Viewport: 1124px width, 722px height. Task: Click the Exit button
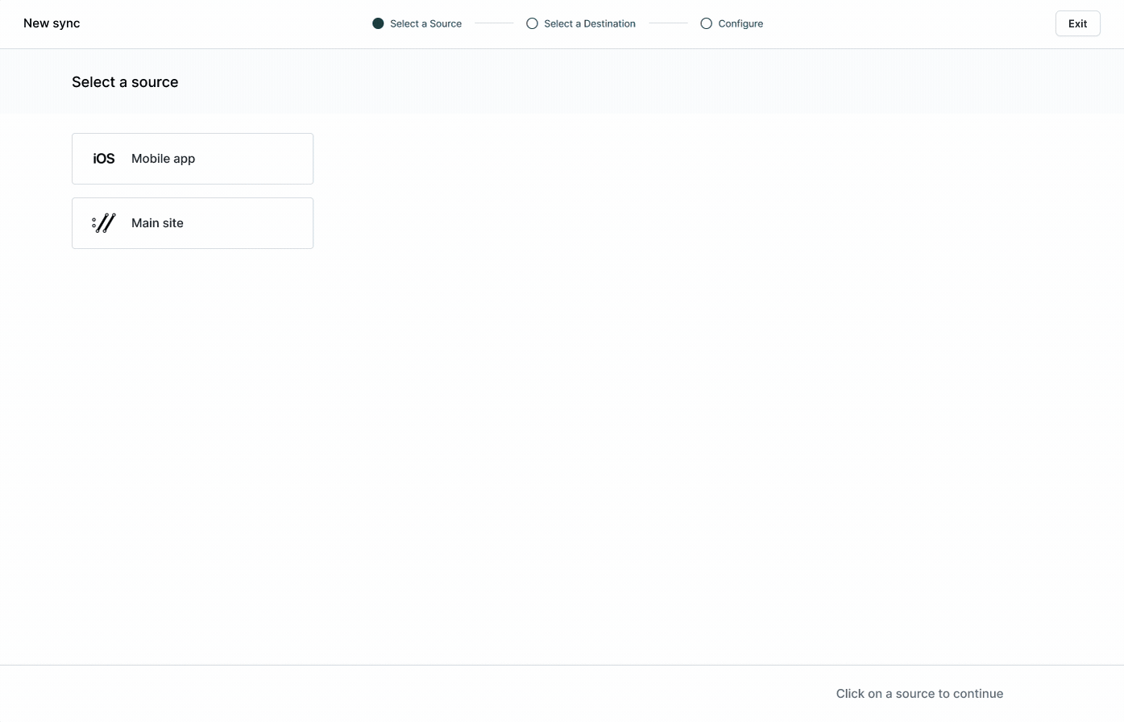click(1077, 23)
